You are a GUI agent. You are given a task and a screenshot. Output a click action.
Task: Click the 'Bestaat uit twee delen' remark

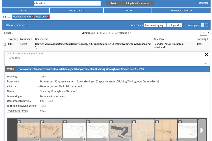click(52, 96)
